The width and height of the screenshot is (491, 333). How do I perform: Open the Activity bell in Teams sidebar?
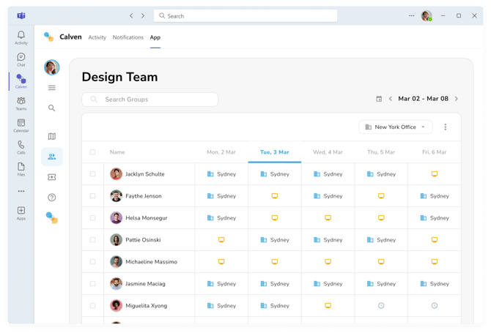21,37
